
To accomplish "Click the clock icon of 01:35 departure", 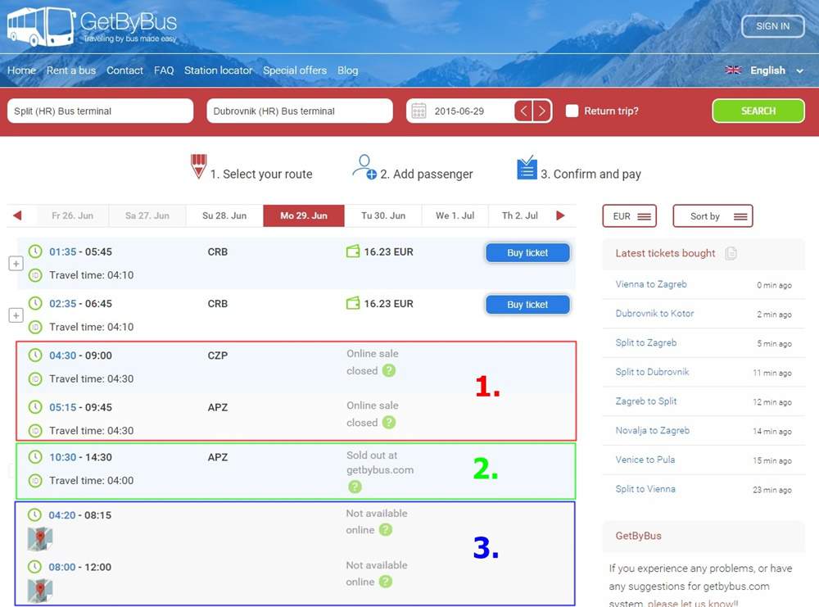I will 35,251.
